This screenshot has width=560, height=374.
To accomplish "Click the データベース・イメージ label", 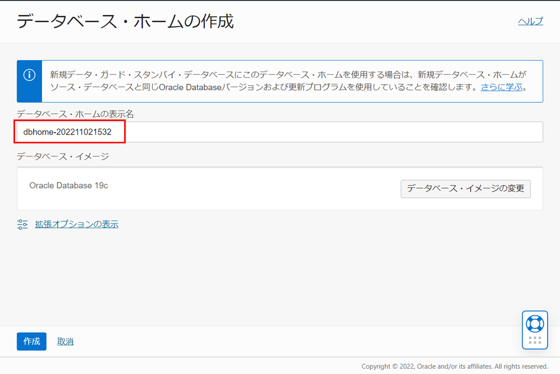I will [62, 156].
